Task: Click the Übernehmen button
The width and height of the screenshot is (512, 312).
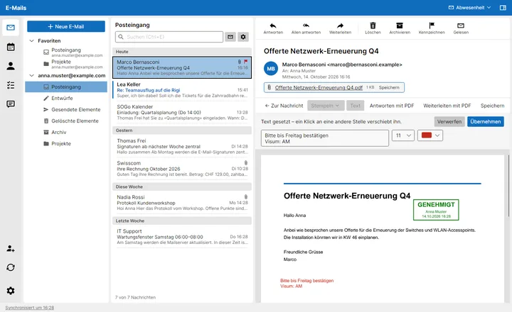Action: point(485,121)
